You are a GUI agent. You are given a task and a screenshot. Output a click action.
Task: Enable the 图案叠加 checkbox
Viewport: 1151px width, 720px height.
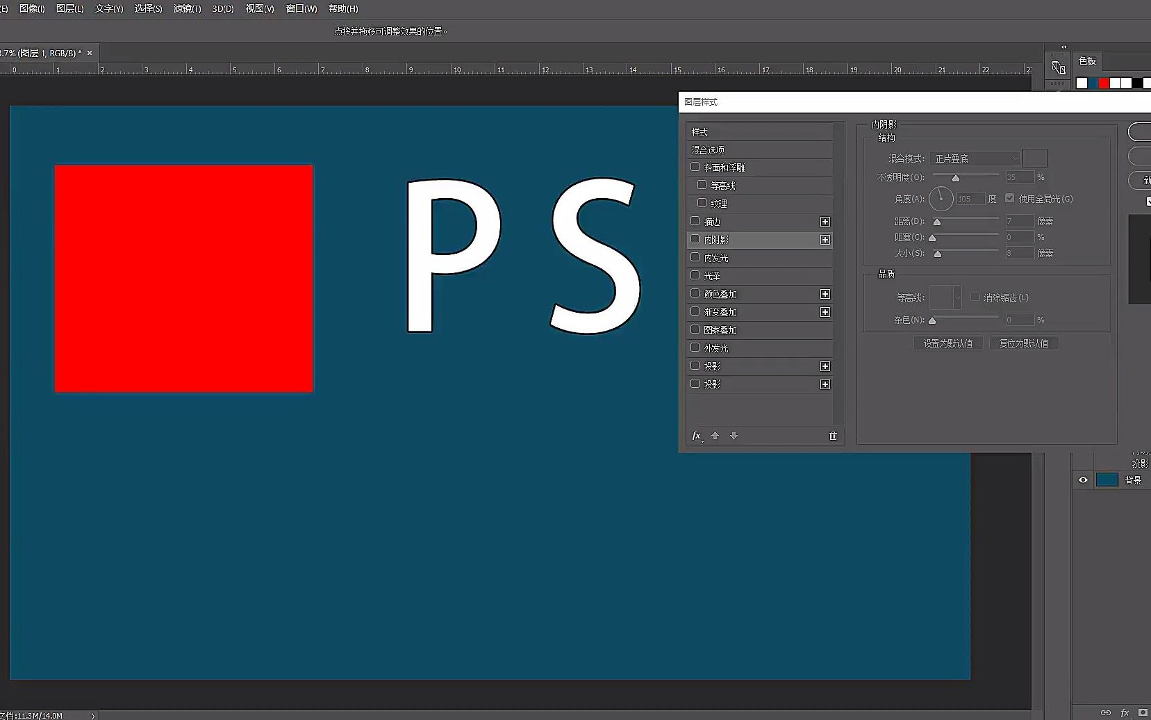[x=695, y=329]
